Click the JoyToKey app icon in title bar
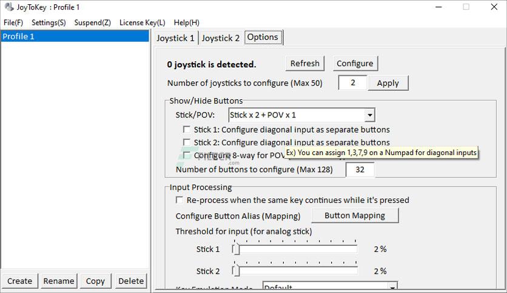Viewport: 507px width, 293px height. [8, 7]
